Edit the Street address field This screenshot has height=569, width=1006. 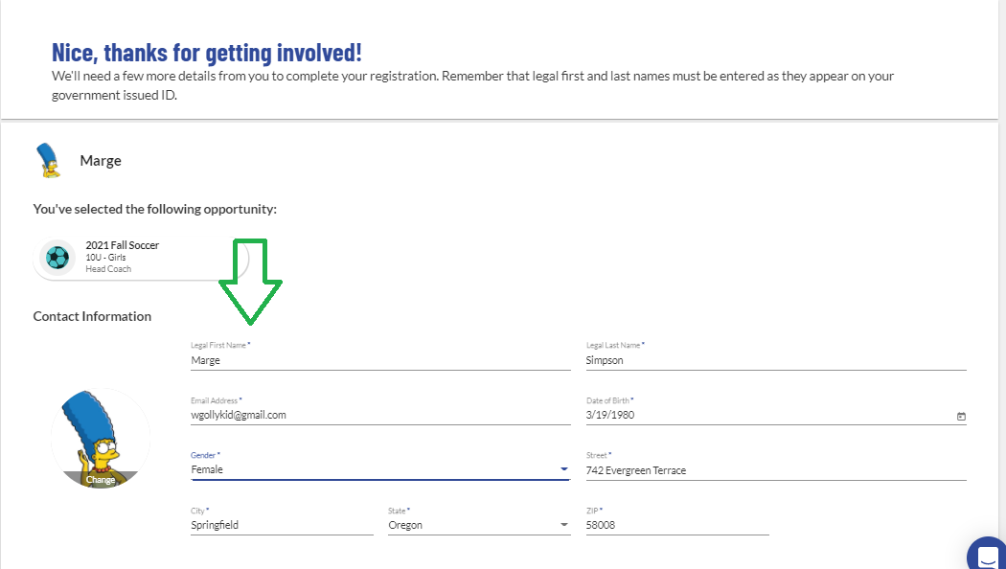pos(776,470)
